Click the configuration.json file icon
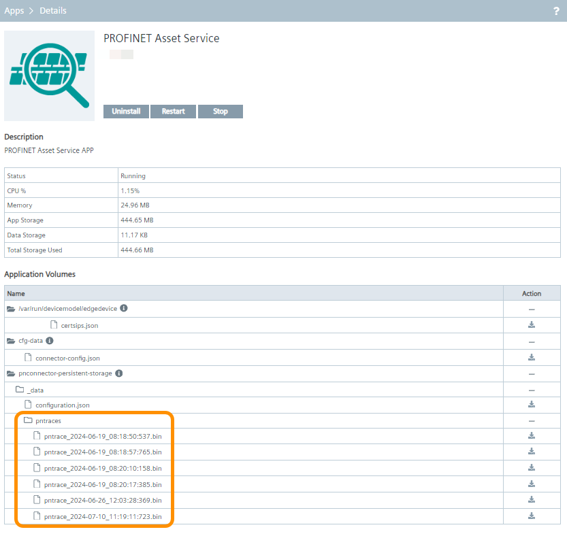567x536 pixels. (28, 405)
